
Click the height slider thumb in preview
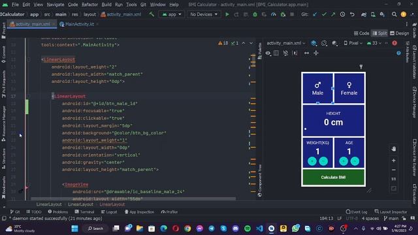pyautogui.click(x=306, y=129)
